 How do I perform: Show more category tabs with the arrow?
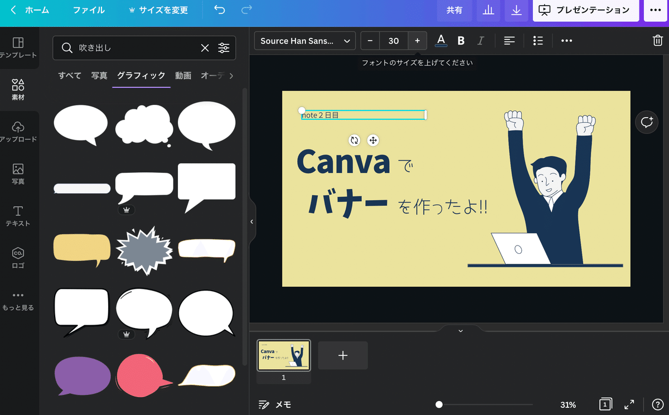tap(231, 76)
